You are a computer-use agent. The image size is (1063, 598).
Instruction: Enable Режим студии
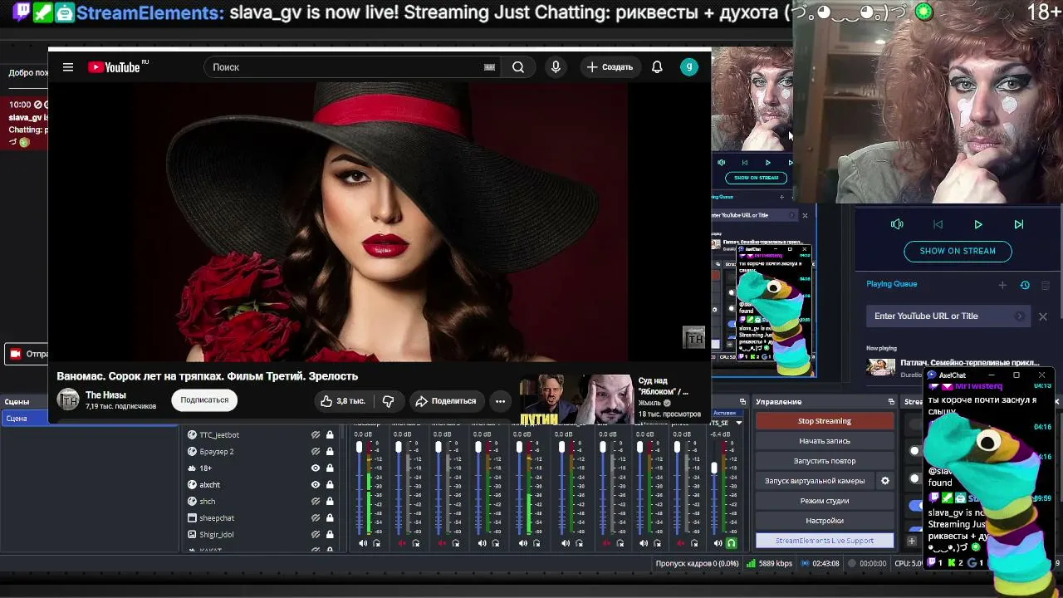coord(825,501)
